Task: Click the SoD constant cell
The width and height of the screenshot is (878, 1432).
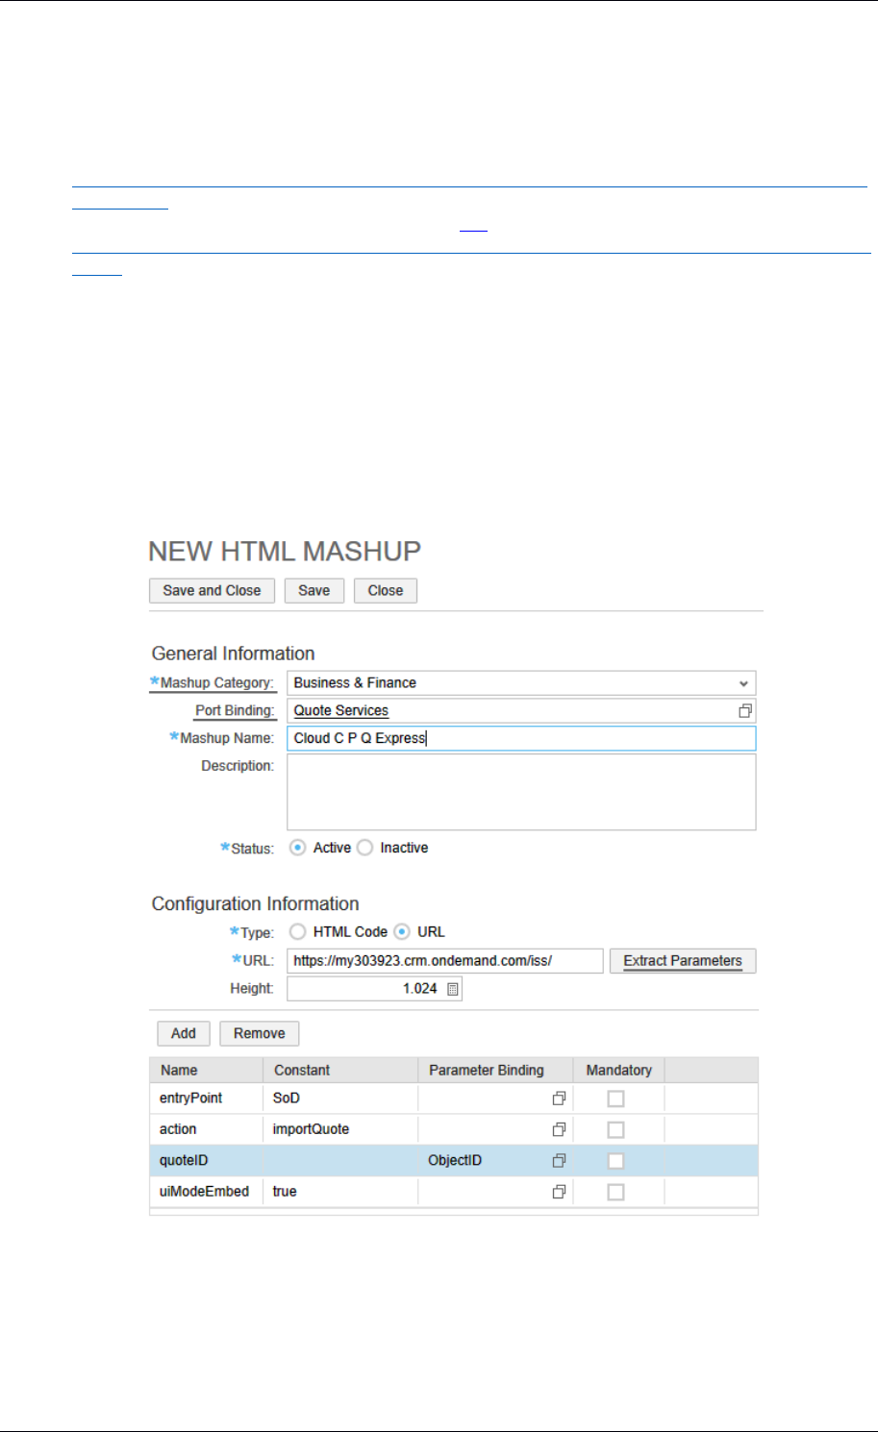Action: 340,1099
